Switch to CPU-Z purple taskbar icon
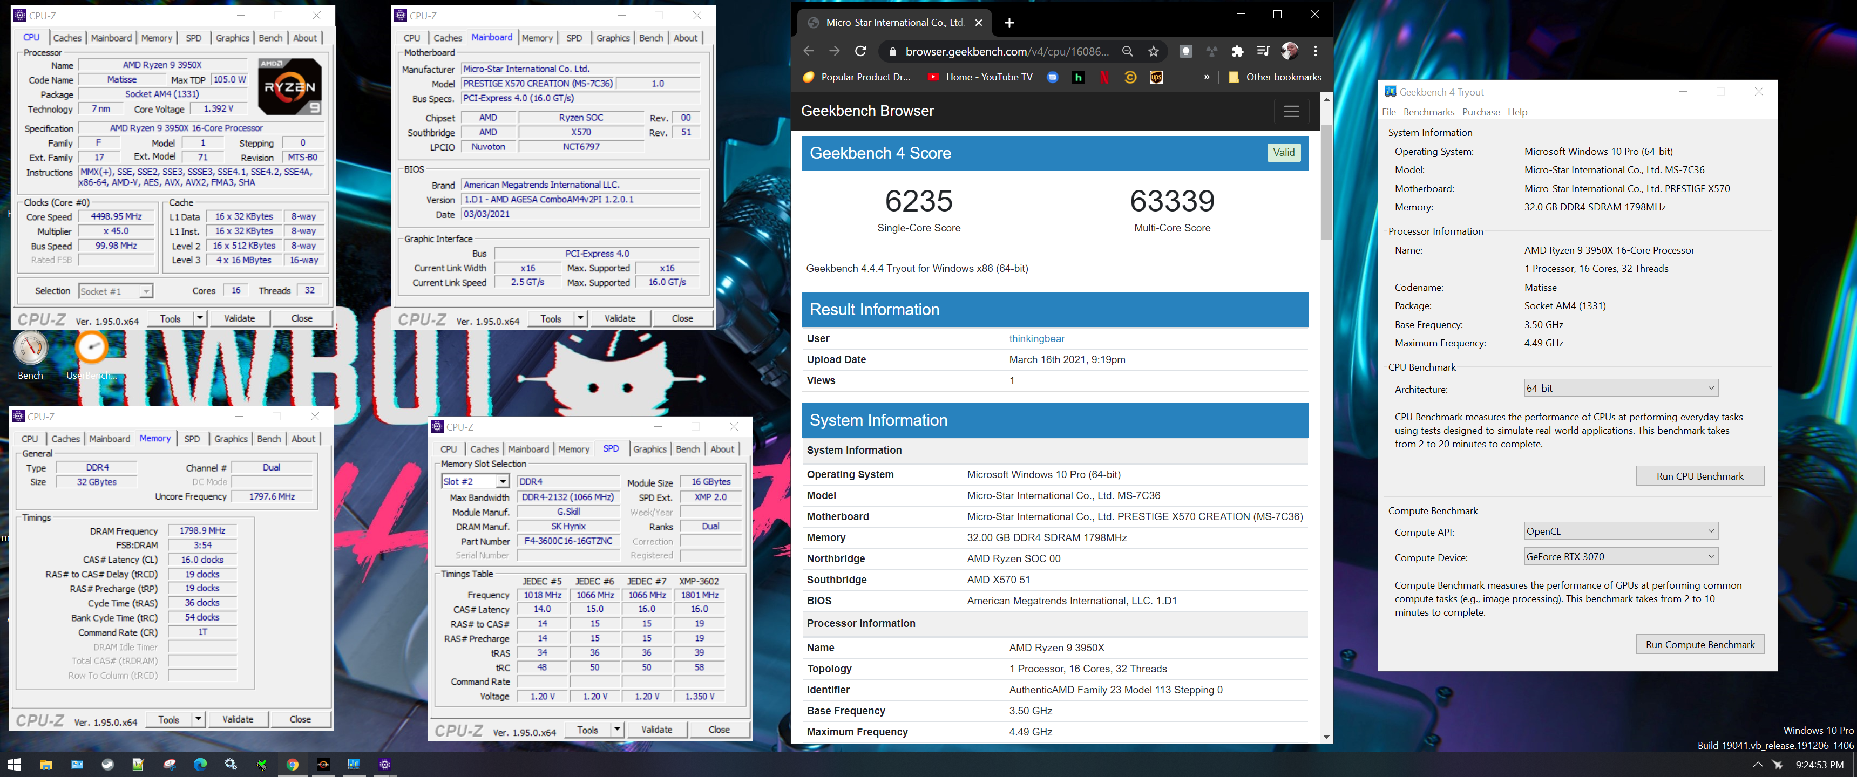The image size is (1857, 777). [385, 764]
